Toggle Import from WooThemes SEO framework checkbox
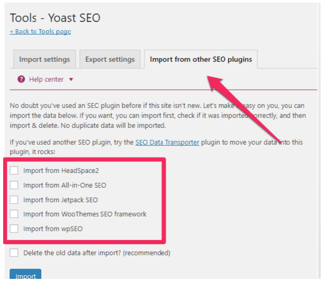Image resolution: width=324 pixels, height=281 pixels. click(x=14, y=214)
